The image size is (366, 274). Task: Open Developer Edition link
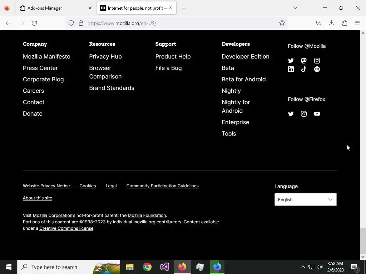coord(245,56)
